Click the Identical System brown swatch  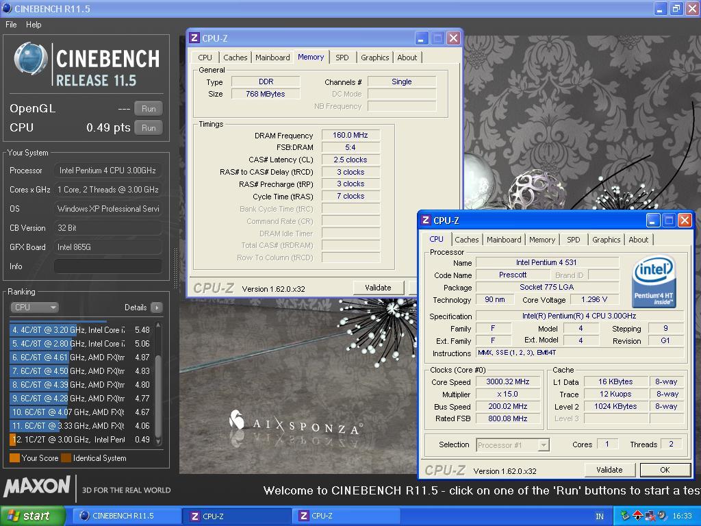66,458
